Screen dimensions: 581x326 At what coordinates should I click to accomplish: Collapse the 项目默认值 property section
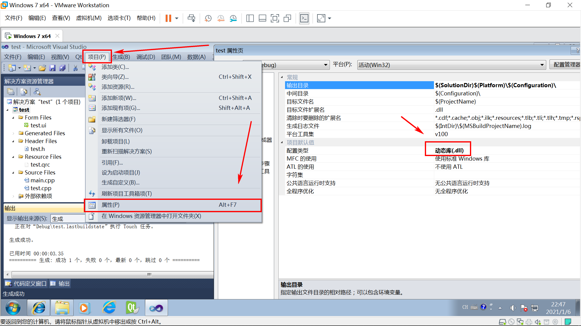[282, 142]
